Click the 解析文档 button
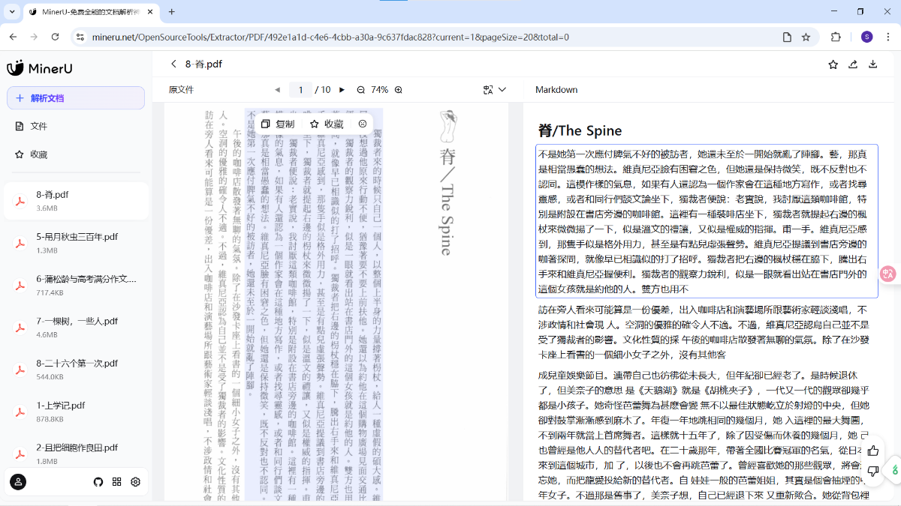The height and width of the screenshot is (506, 901). tap(76, 98)
